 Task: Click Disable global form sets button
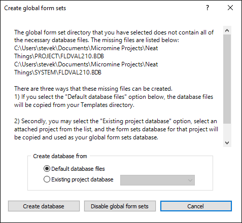(120, 206)
